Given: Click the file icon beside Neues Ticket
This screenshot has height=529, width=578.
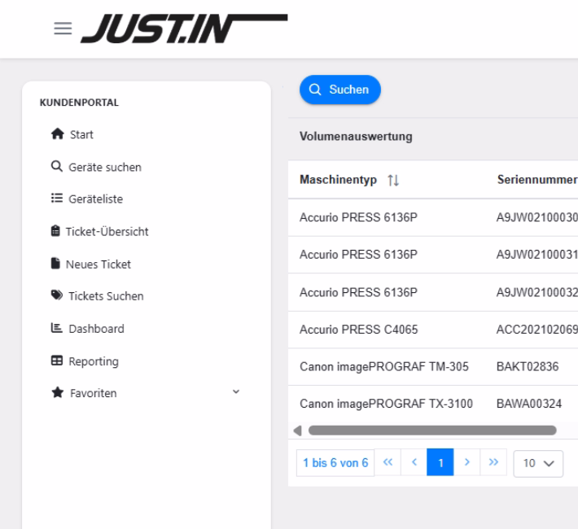Looking at the screenshot, I should pyautogui.click(x=55, y=263).
